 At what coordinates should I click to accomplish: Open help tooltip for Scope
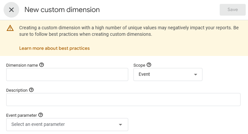149,65
